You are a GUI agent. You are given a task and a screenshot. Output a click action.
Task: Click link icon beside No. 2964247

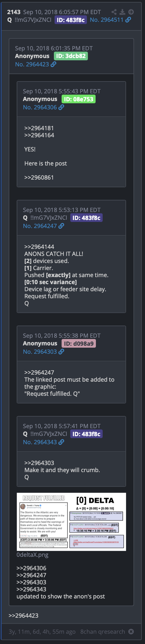coord(61,226)
